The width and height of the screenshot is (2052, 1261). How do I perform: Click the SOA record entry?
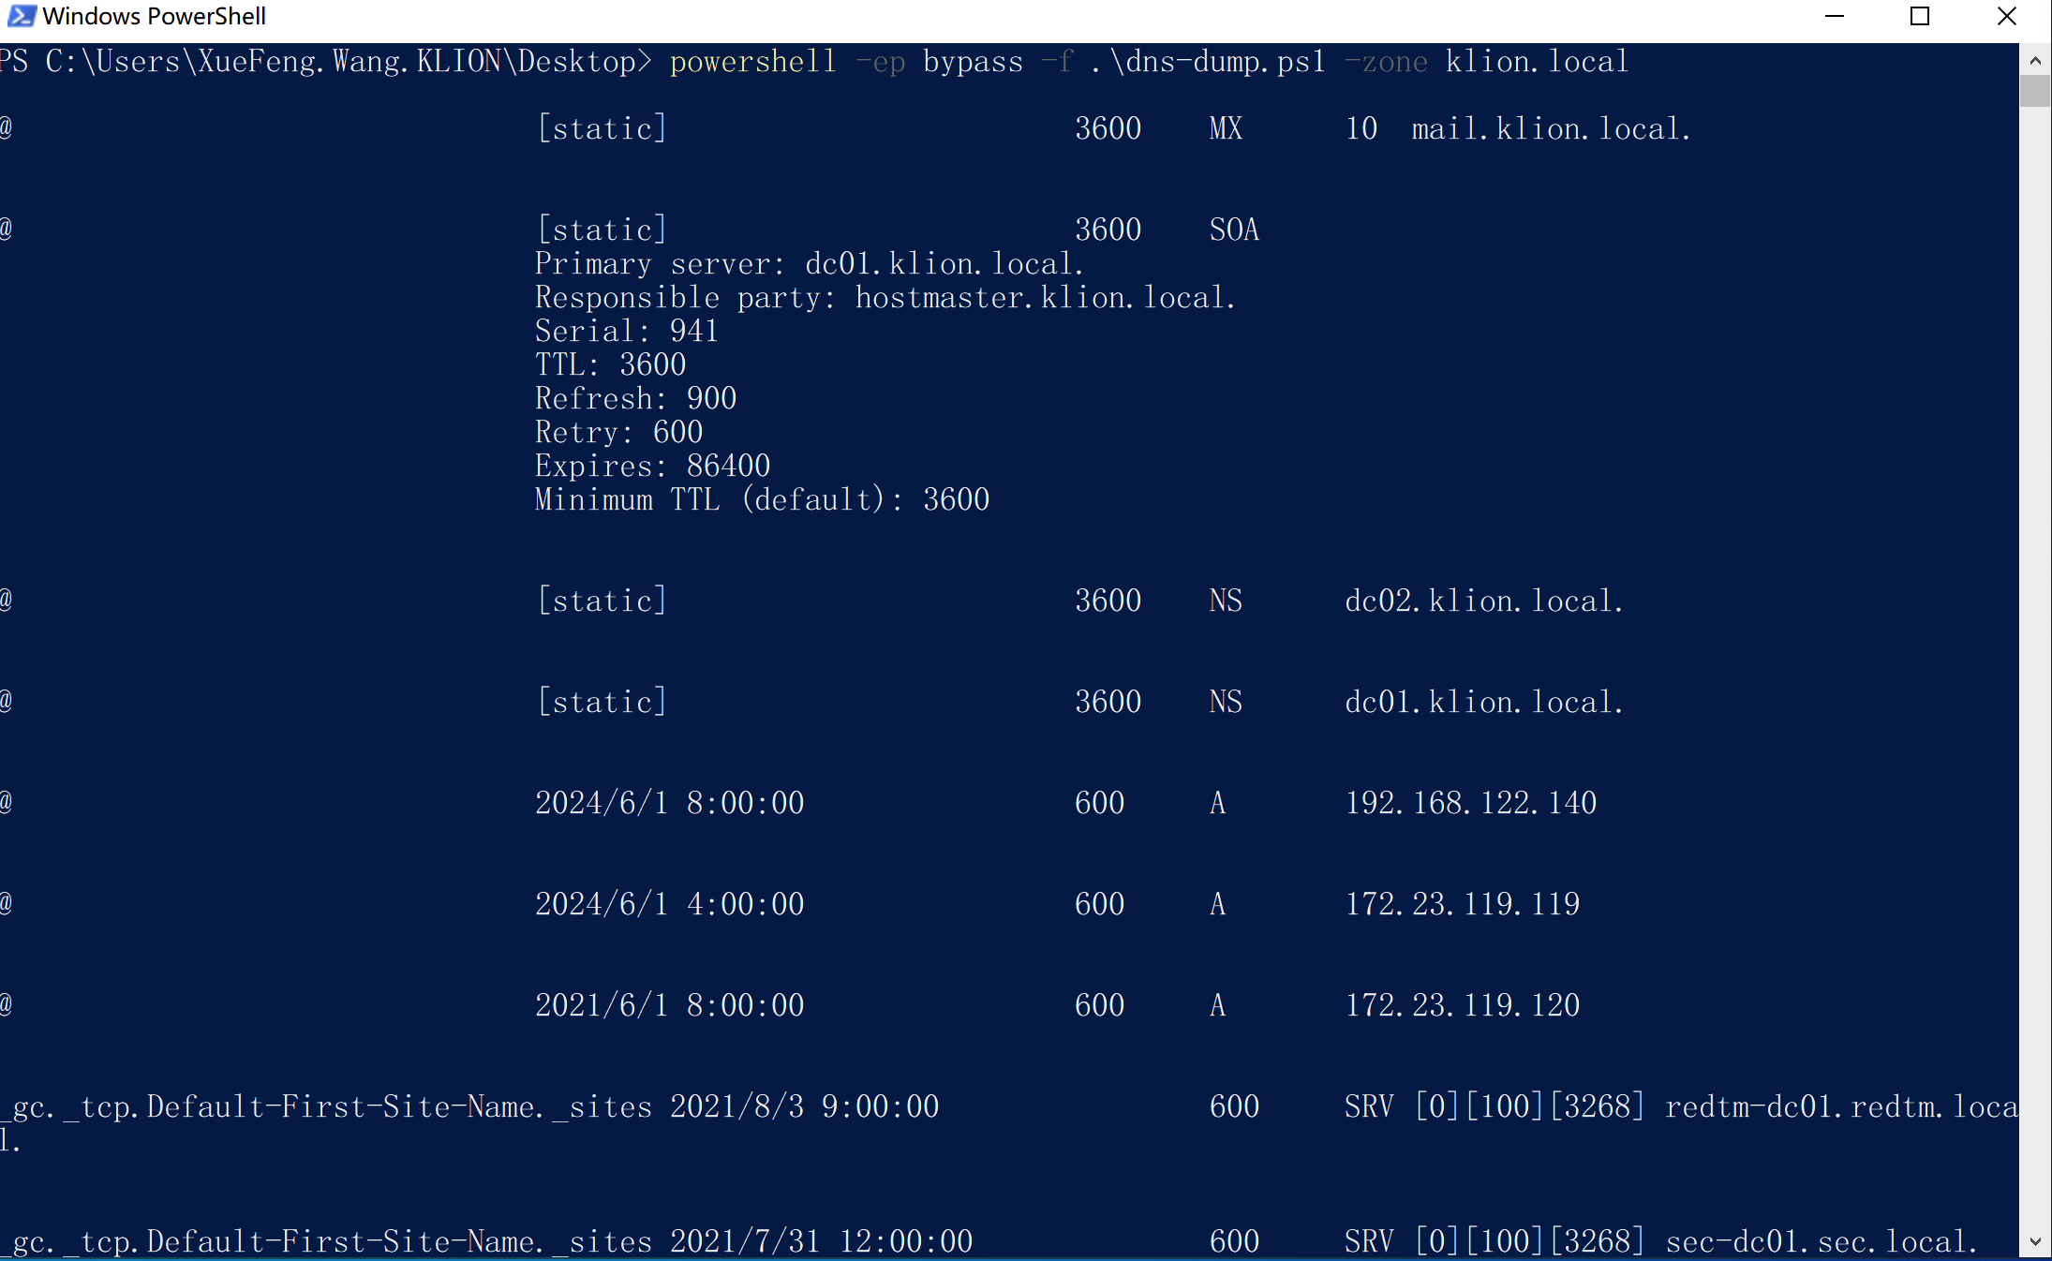pyautogui.click(x=1233, y=228)
